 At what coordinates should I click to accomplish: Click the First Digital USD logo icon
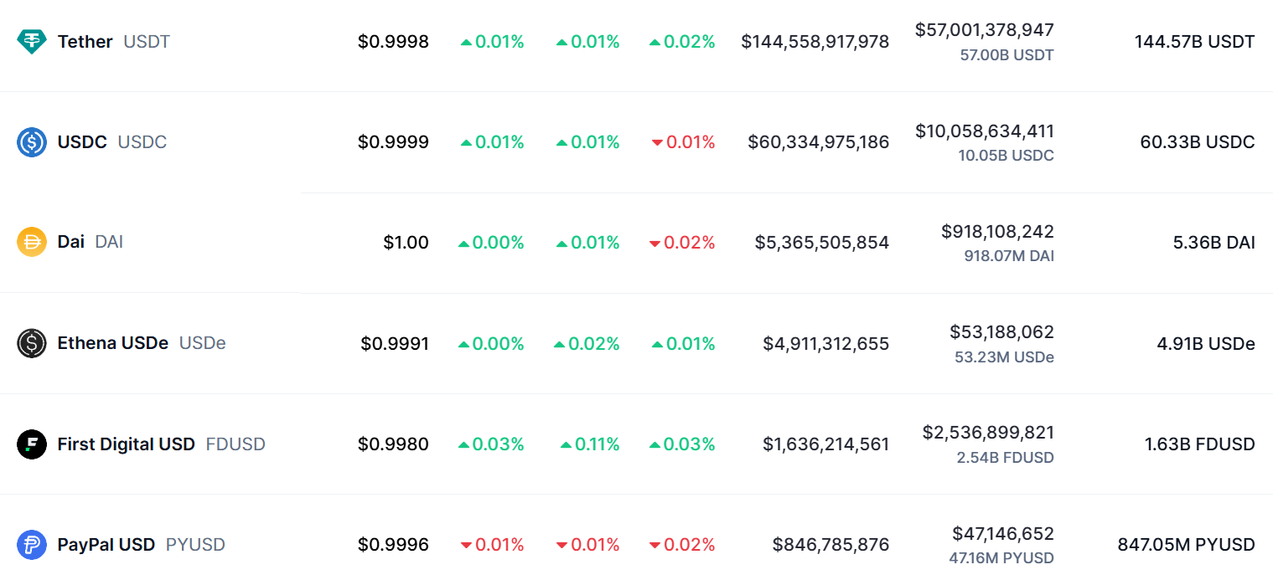tap(32, 444)
